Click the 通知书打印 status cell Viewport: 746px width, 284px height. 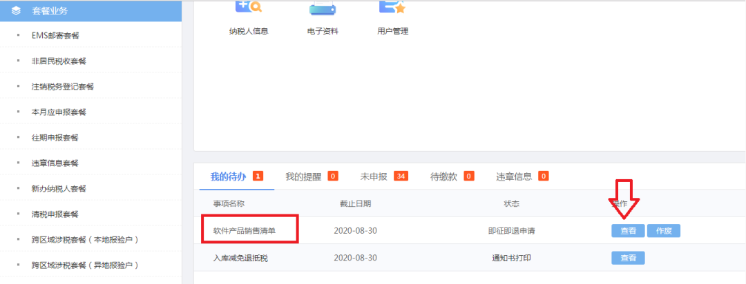[511, 258]
